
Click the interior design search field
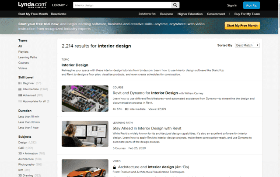pyautogui.click(x=122, y=5)
